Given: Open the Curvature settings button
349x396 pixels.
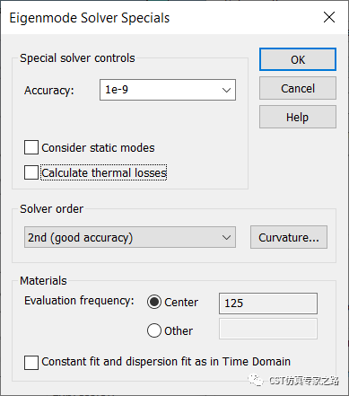Looking at the screenshot, I should click(289, 237).
